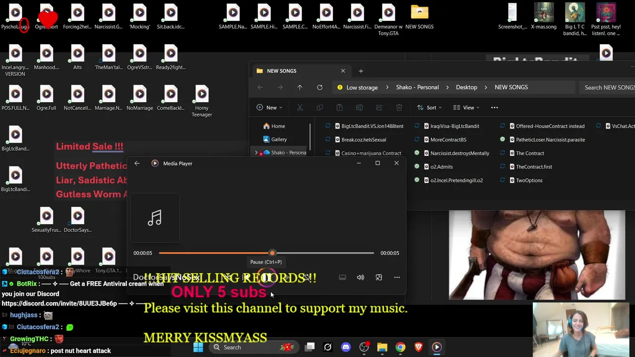This screenshot has width=635, height=357.
Task: Go back using Media Player back arrow
Action: (137, 163)
